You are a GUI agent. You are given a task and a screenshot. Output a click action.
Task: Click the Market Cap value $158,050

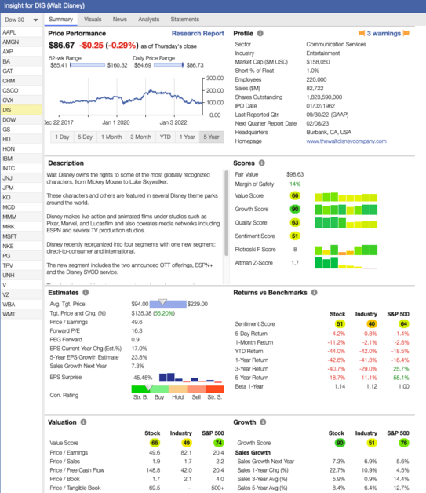318,62
